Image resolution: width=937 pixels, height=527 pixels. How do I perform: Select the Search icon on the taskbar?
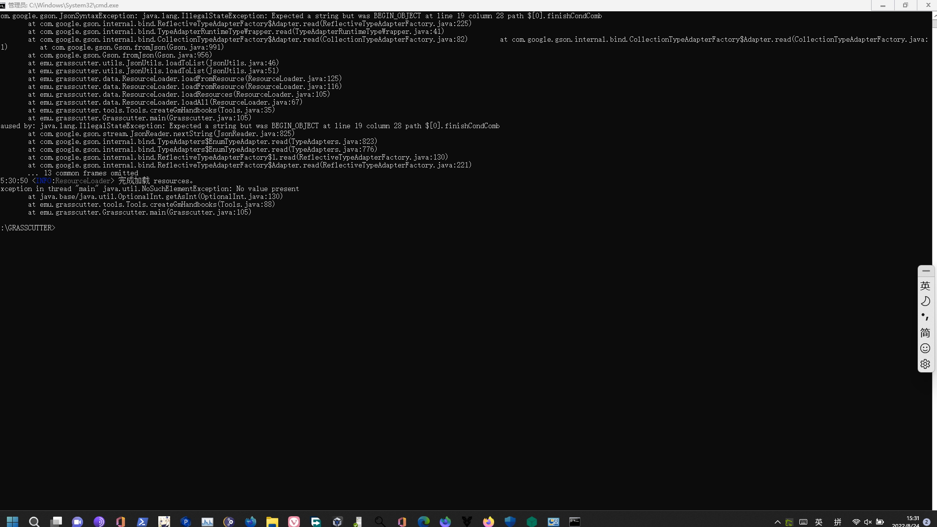34,521
